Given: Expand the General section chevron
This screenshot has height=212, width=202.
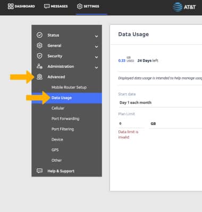Looking at the screenshot, I should (96, 47).
